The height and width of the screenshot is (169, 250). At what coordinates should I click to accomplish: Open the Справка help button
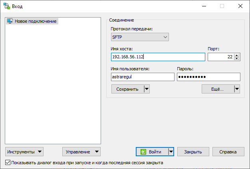coord(228,152)
